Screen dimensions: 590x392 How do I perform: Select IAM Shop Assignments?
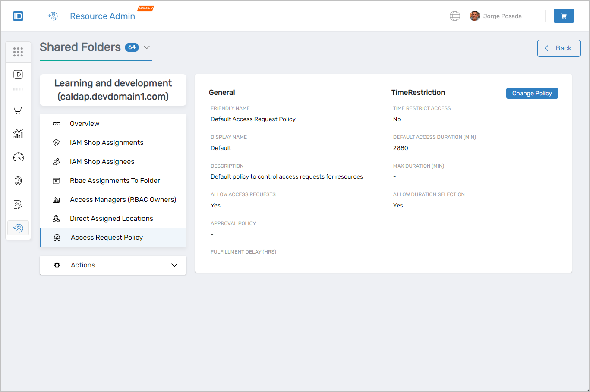(x=106, y=143)
